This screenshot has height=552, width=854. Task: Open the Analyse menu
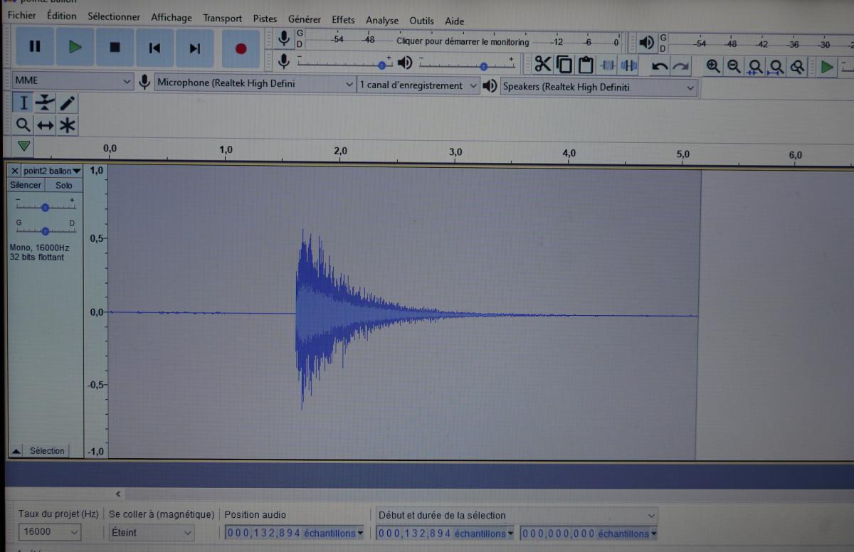[x=382, y=21]
